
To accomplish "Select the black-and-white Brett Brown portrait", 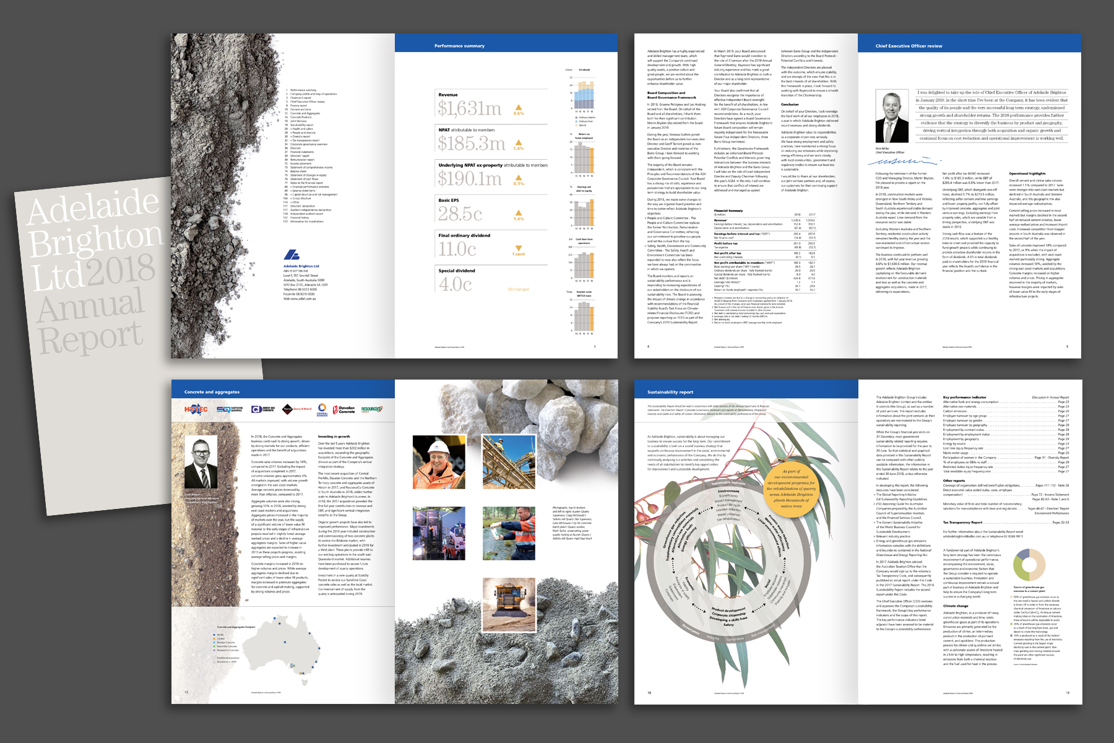I will pos(201,462).
